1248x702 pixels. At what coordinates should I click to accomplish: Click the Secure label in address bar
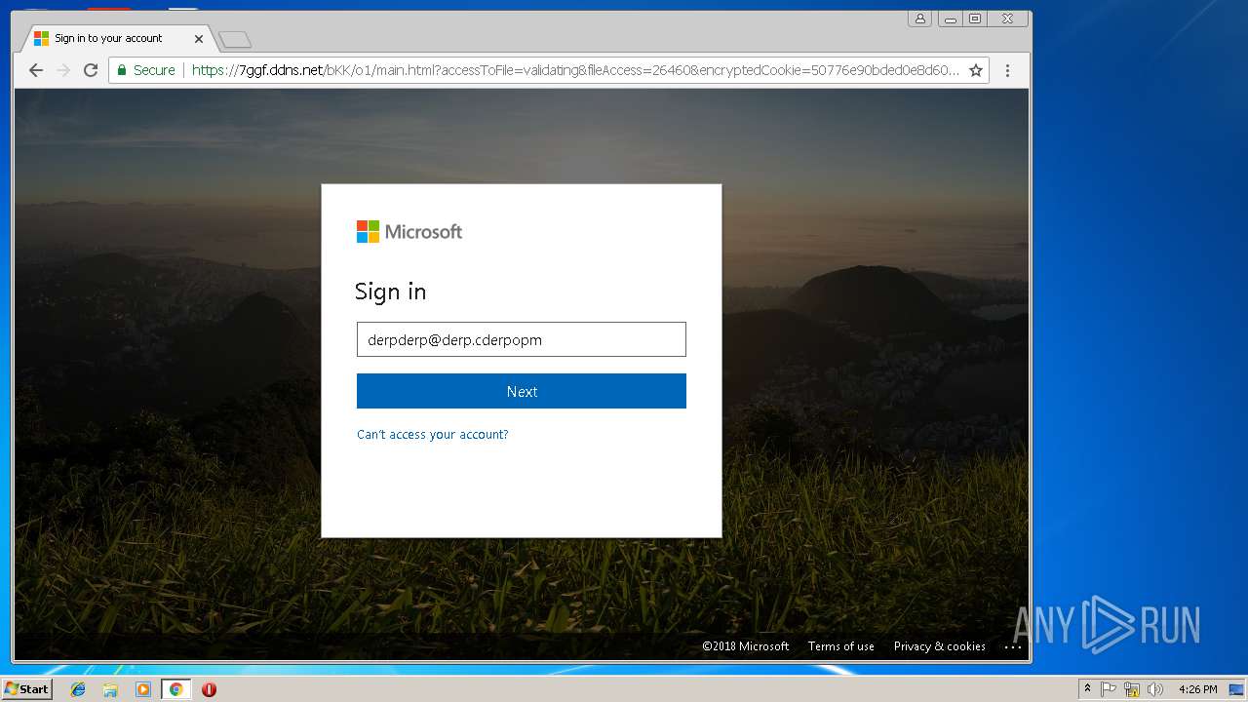154,70
